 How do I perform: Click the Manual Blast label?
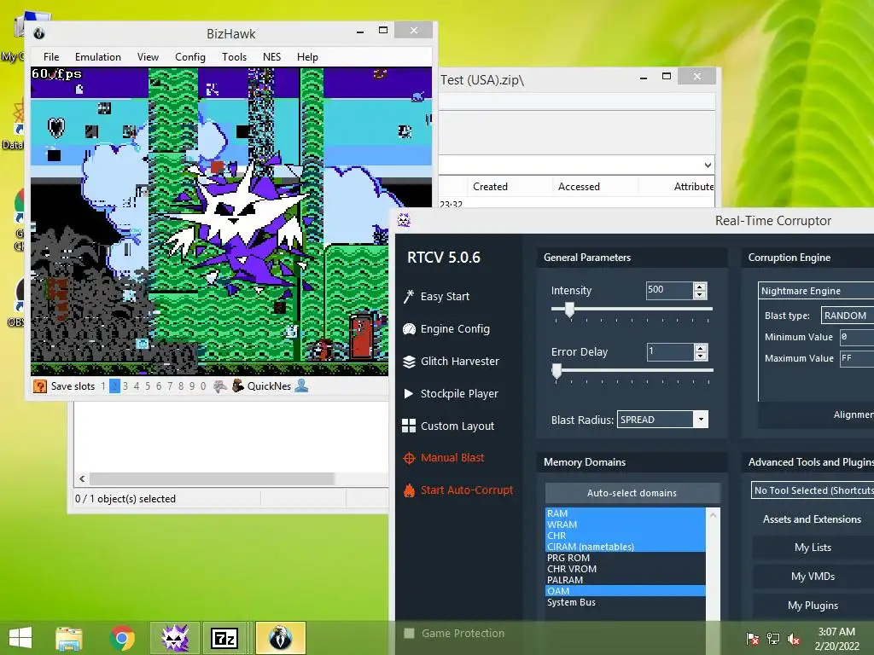pos(452,458)
